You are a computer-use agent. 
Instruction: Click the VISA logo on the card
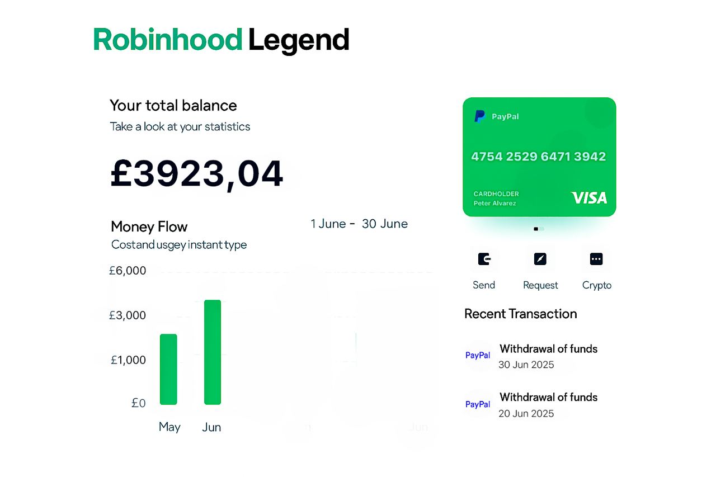click(588, 197)
